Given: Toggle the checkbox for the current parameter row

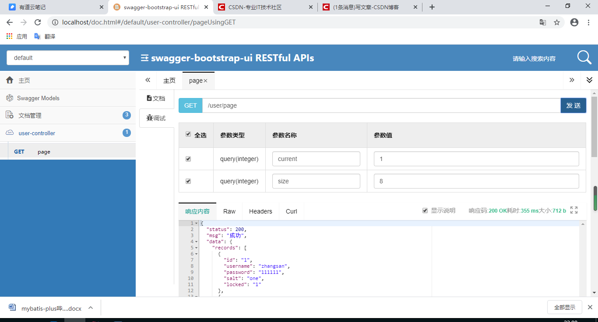Looking at the screenshot, I should [188, 158].
